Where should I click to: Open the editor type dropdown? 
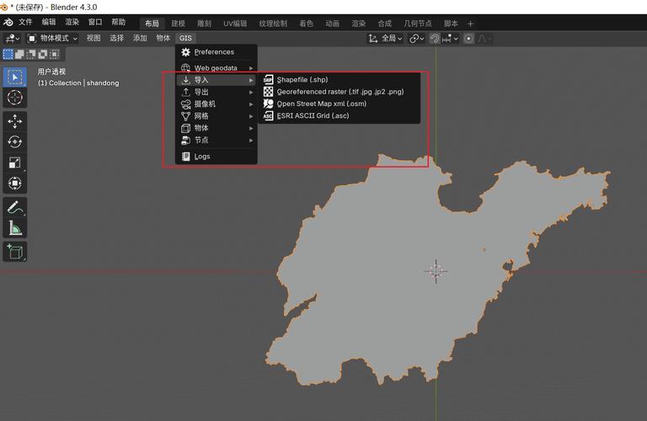click(13, 39)
